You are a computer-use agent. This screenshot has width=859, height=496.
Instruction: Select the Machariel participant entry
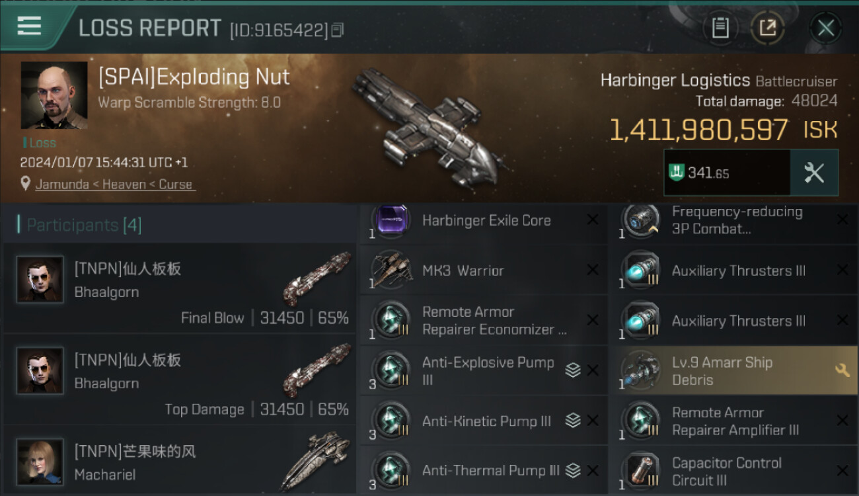[x=179, y=461]
